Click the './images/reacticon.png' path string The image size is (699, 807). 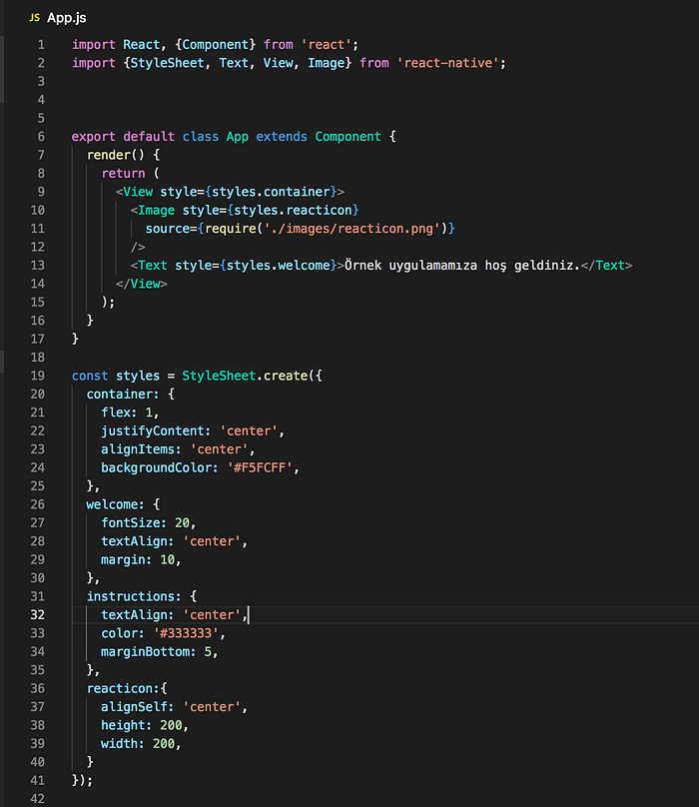click(x=352, y=229)
